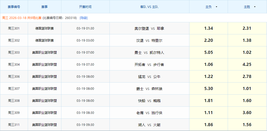Click the 开赛时间 column header
The width and height of the screenshot is (267, 131).
(85, 7)
